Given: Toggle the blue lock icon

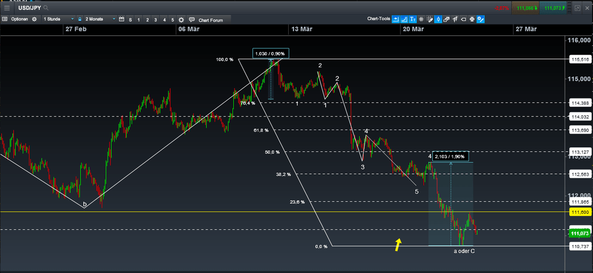Looking at the screenshot, I should coord(80,19).
